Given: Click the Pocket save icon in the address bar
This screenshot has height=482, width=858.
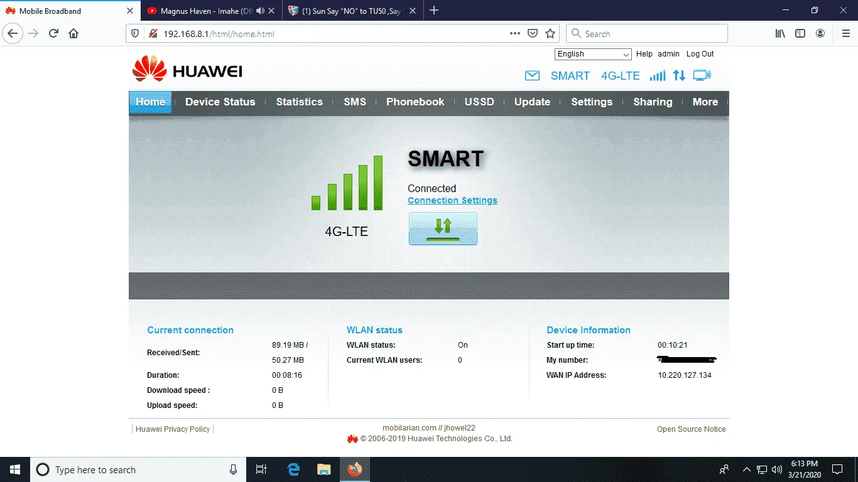Looking at the screenshot, I should tap(533, 34).
